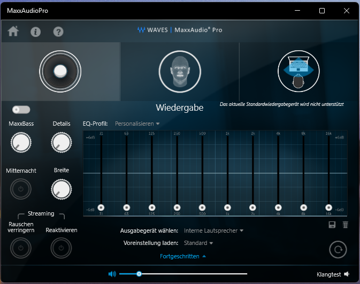The height and width of the screenshot is (284, 360).
Task: Click the 1k EQ slider handle
Action: (x=227, y=208)
